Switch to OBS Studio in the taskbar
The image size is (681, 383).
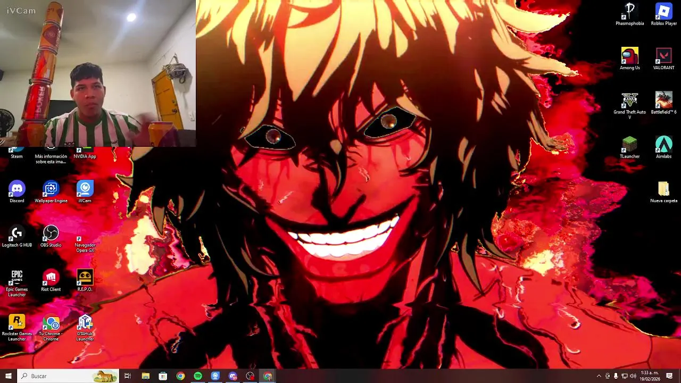(250, 376)
